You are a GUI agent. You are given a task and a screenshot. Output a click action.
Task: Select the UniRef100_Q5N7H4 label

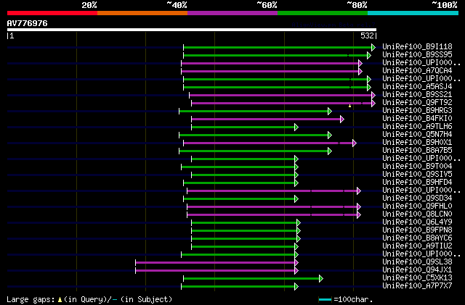pyautogui.click(x=417, y=135)
